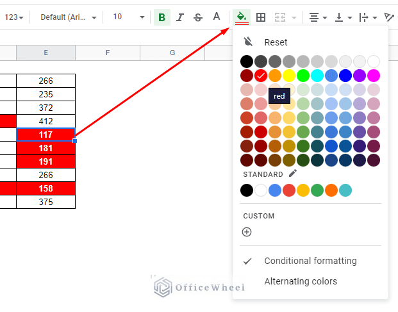The image size is (398, 312).
Task: Pick the bright green color swatch
Action: click(x=303, y=76)
